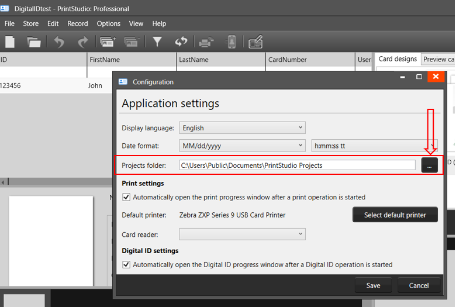Click the Projects folder path field
The image size is (456, 307).
[297, 165]
